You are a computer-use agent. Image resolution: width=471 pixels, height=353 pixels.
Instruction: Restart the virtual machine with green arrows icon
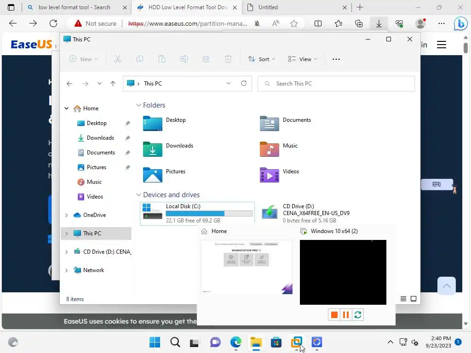[x=358, y=314]
